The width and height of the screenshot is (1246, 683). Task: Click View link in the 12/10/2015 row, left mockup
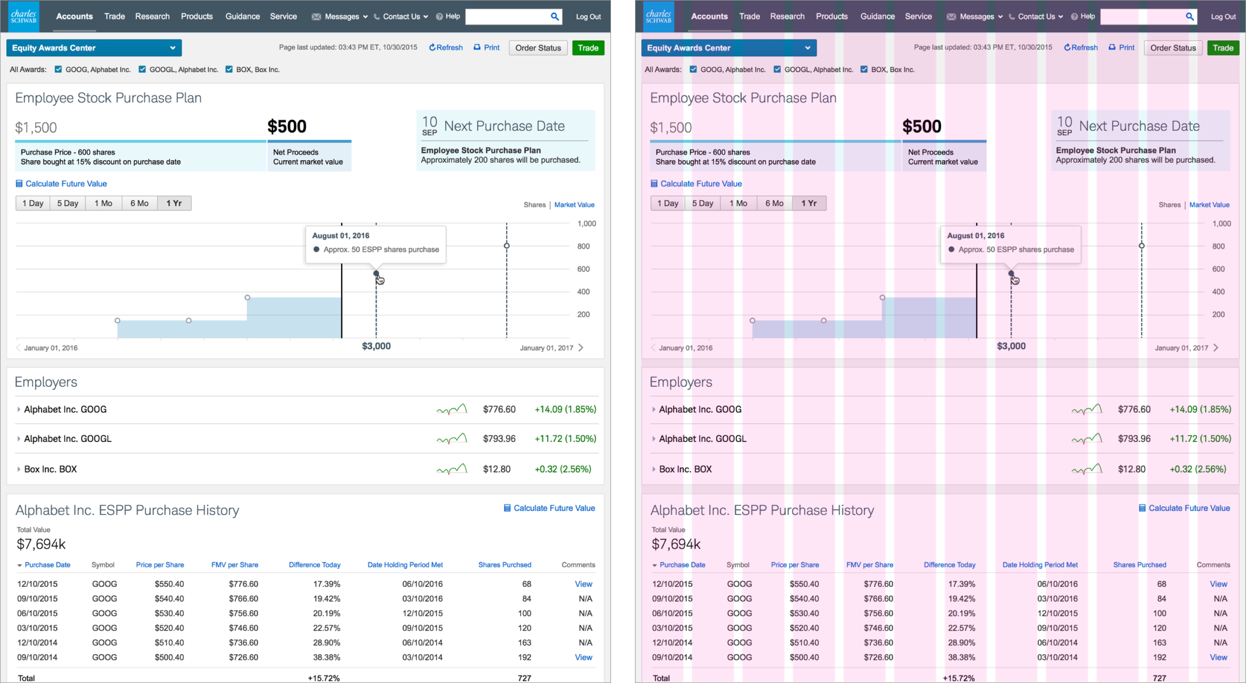tap(583, 584)
